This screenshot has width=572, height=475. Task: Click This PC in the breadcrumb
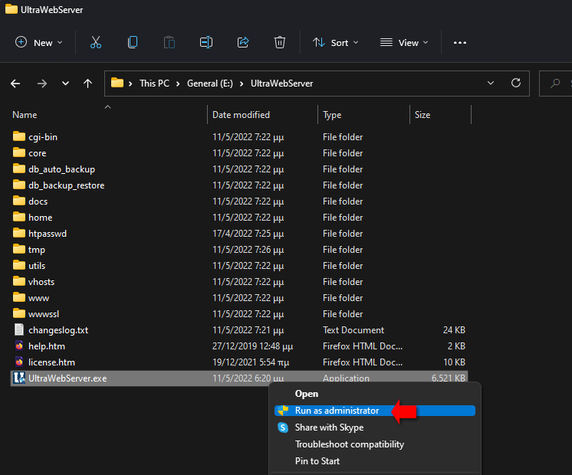click(x=154, y=84)
